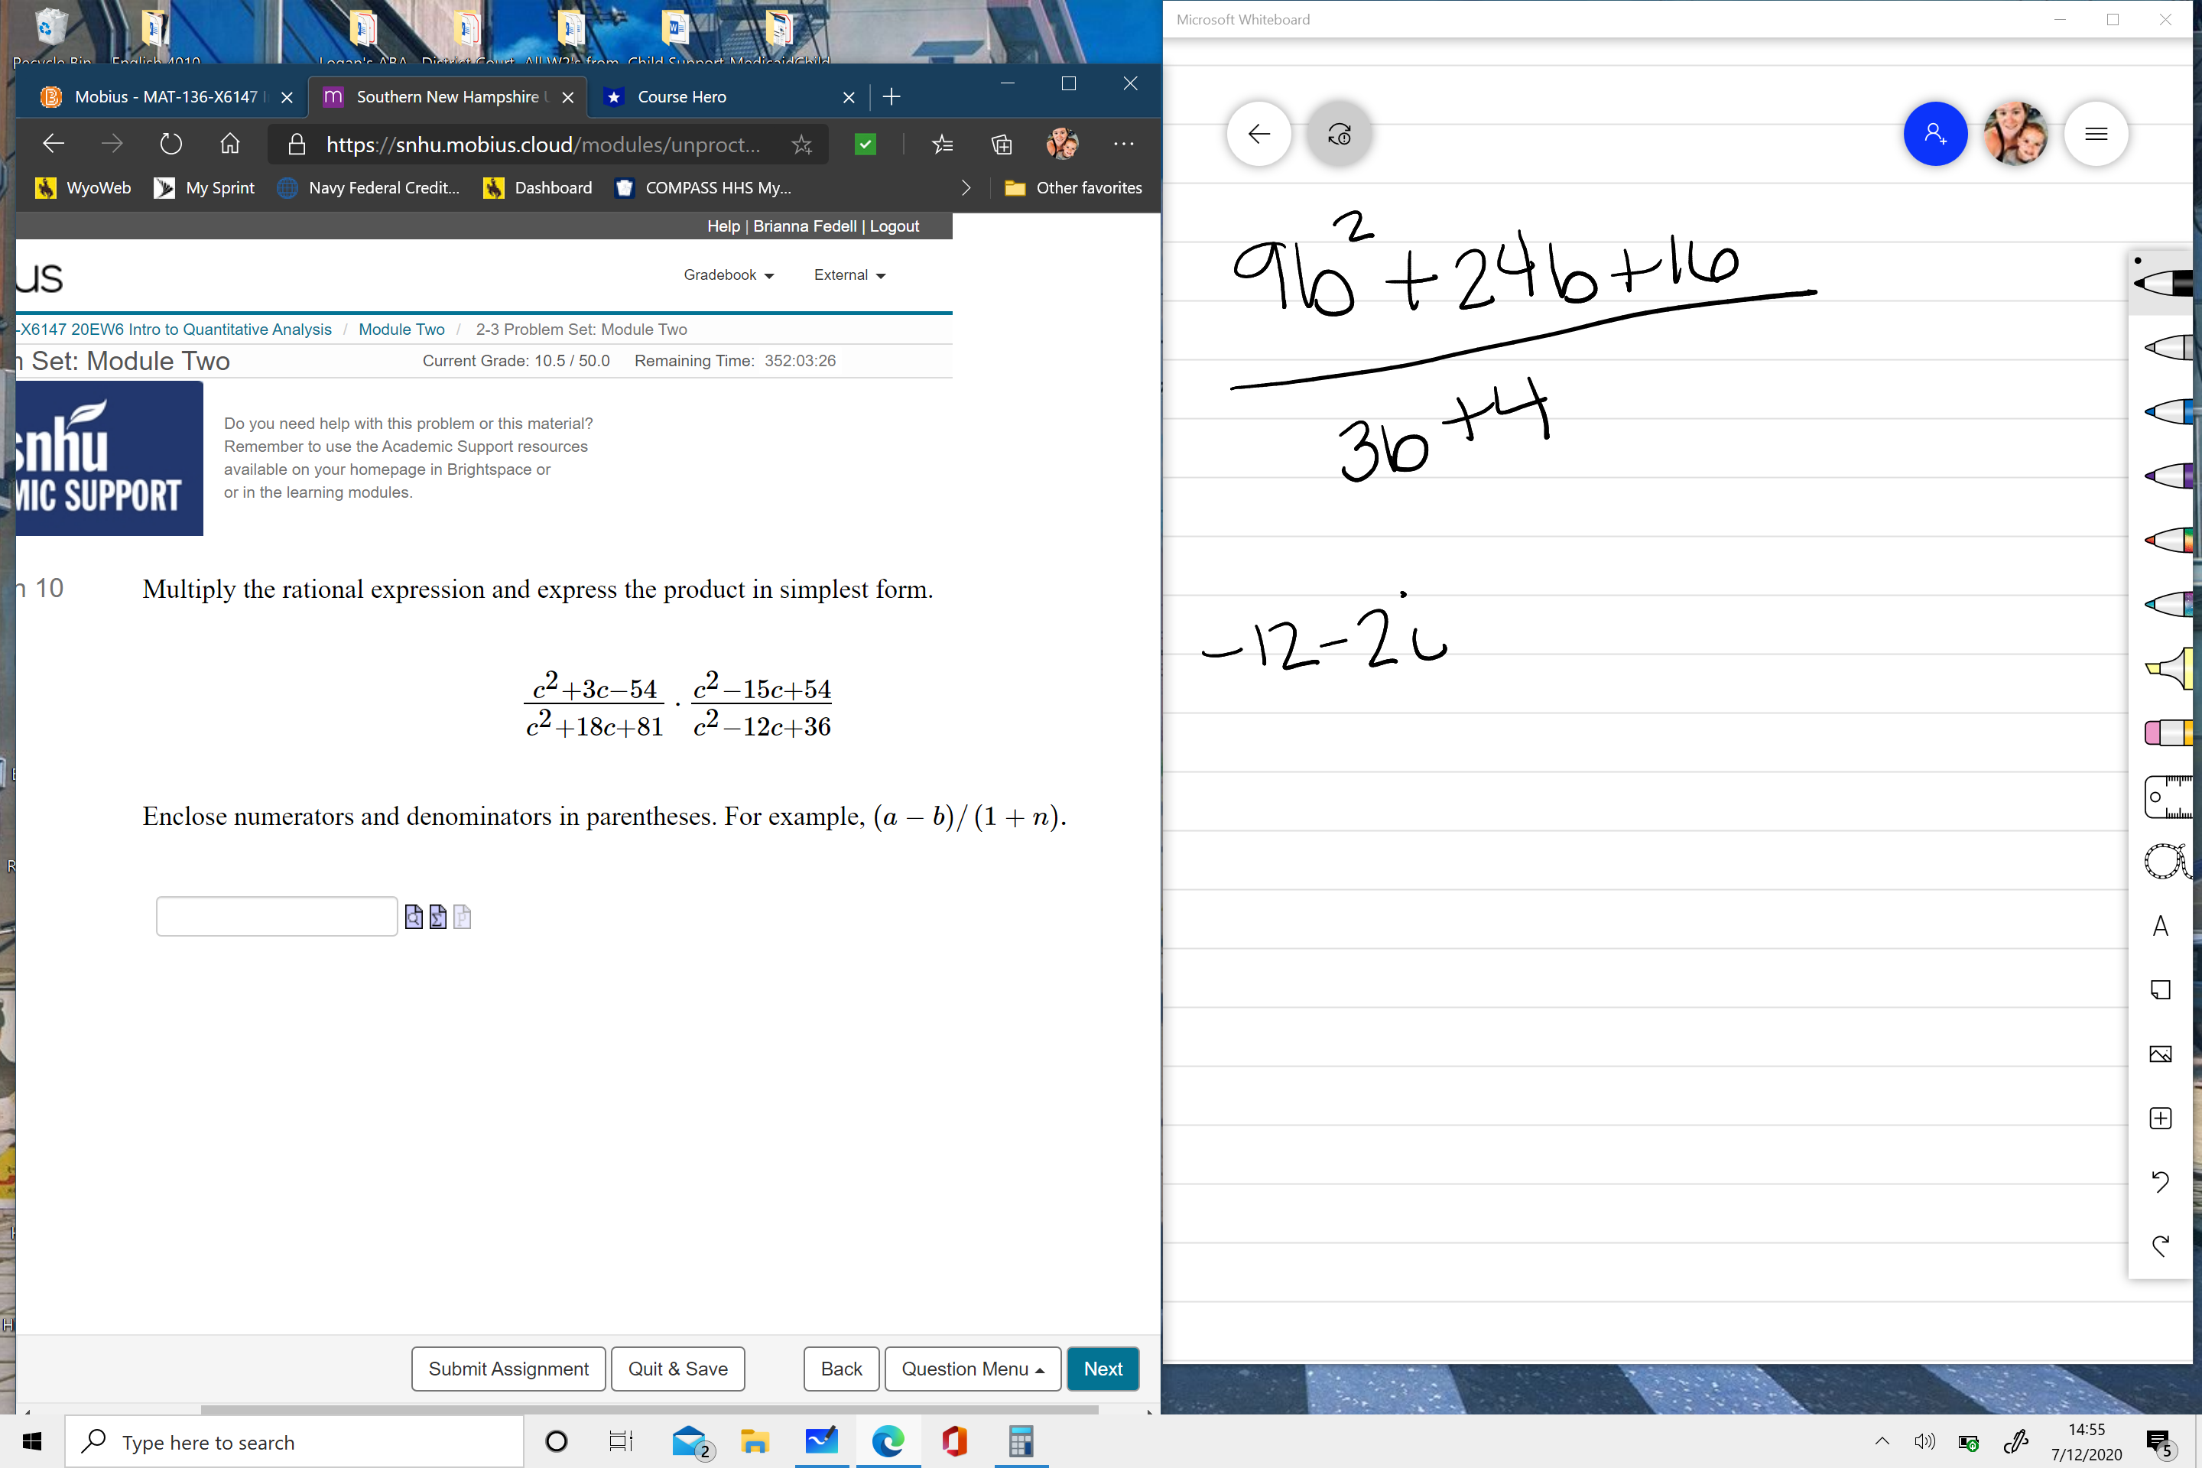Open the Whiteboard hamburger menu

click(x=2096, y=134)
